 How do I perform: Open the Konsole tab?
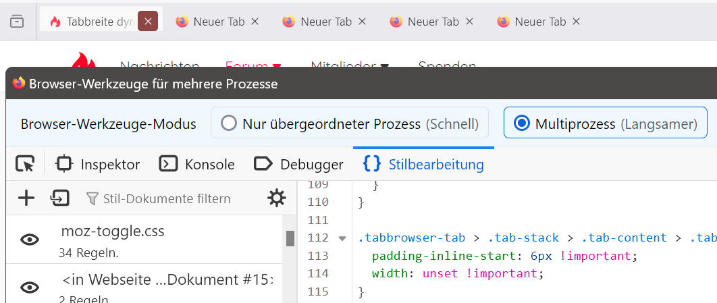[197, 164]
